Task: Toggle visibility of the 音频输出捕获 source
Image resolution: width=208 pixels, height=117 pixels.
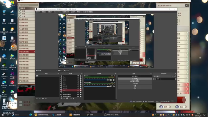Action: (x=78, y=94)
